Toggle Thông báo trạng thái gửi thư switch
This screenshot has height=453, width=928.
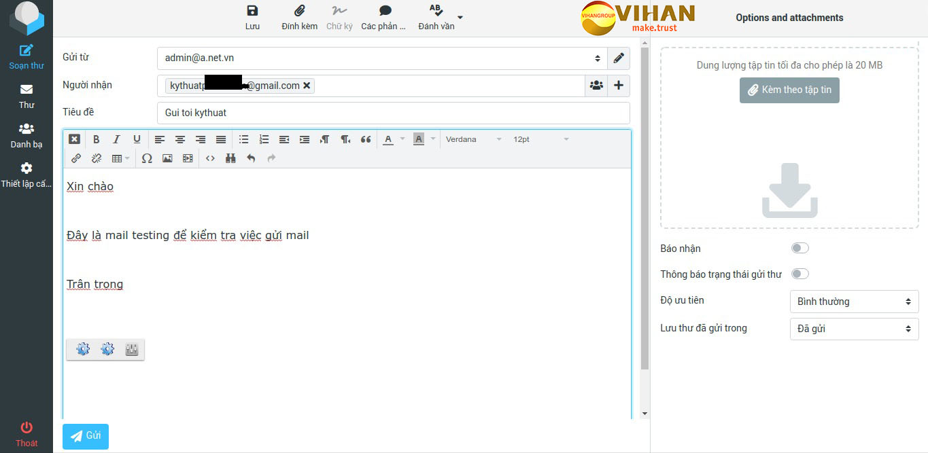pos(800,274)
